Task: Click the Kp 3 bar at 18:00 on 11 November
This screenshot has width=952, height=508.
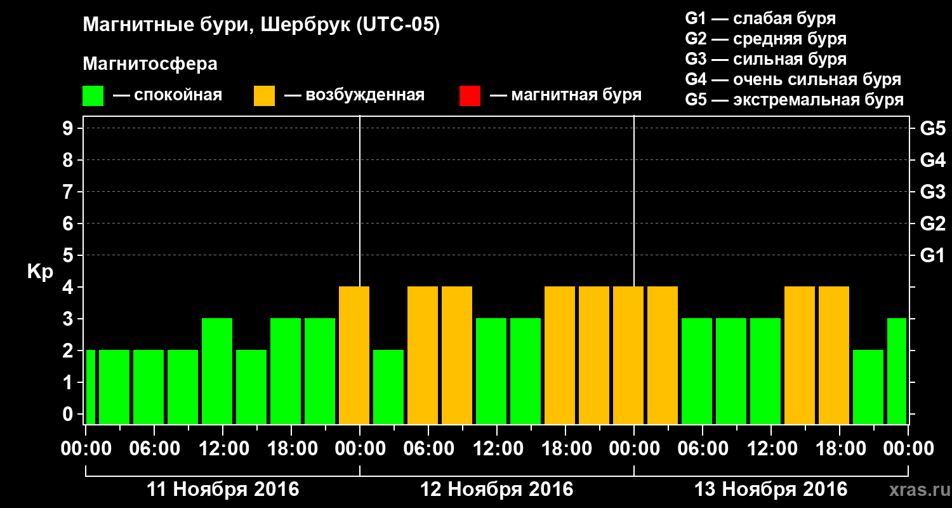Action: [286, 371]
